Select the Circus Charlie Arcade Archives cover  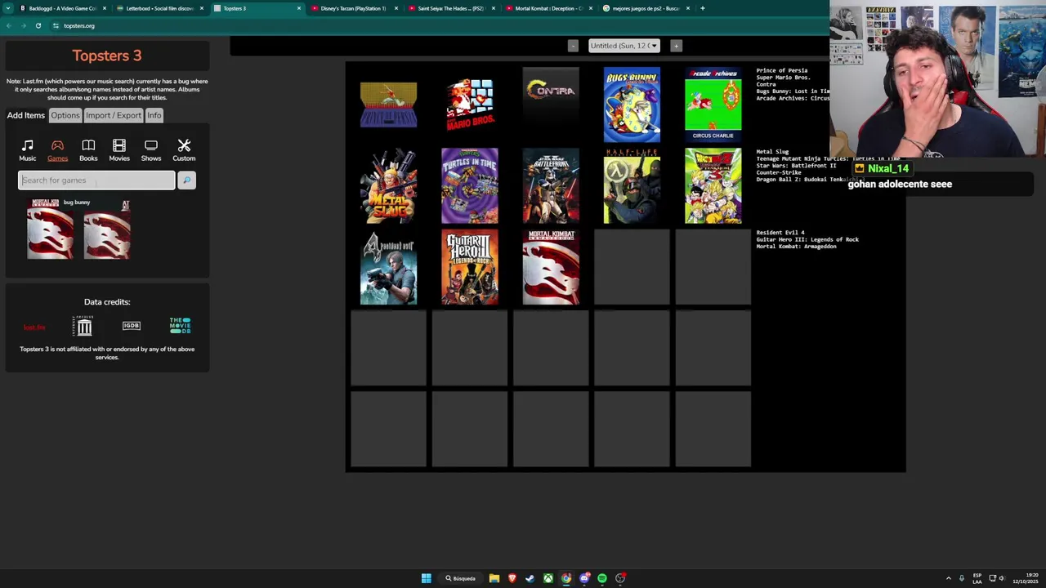click(713, 105)
